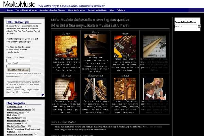The image size is (204, 136).
Task: Open How to Read Music Notes category
Action: pyautogui.click(x=19, y=109)
